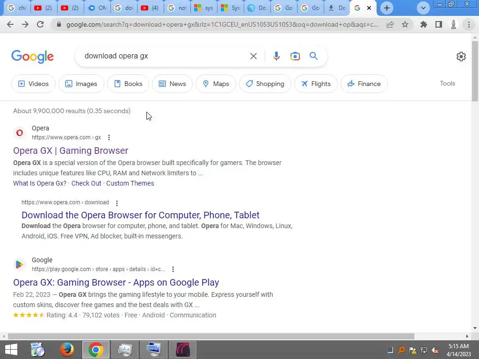Open options for opera.com gx result
Viewport: 479px width, 359px height.
(x=109, y=137)
